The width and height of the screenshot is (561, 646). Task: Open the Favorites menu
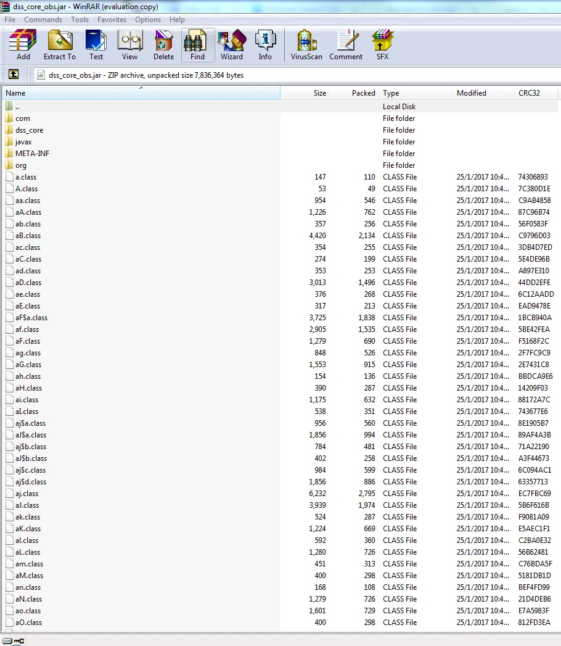(112, 19)
